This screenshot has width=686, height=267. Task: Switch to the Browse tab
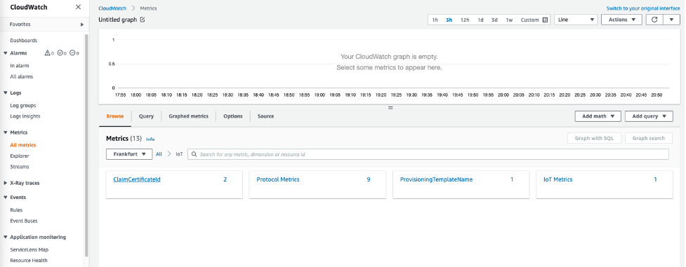[x=115, y=116]
